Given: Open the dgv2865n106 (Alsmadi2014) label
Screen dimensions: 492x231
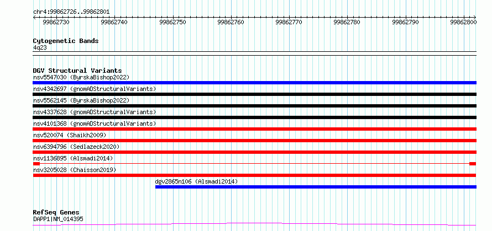Looking at the screenshot, I should 196,181.
